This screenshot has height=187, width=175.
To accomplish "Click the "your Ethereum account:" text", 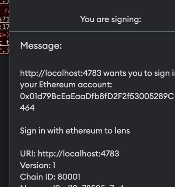I will 66,85.
